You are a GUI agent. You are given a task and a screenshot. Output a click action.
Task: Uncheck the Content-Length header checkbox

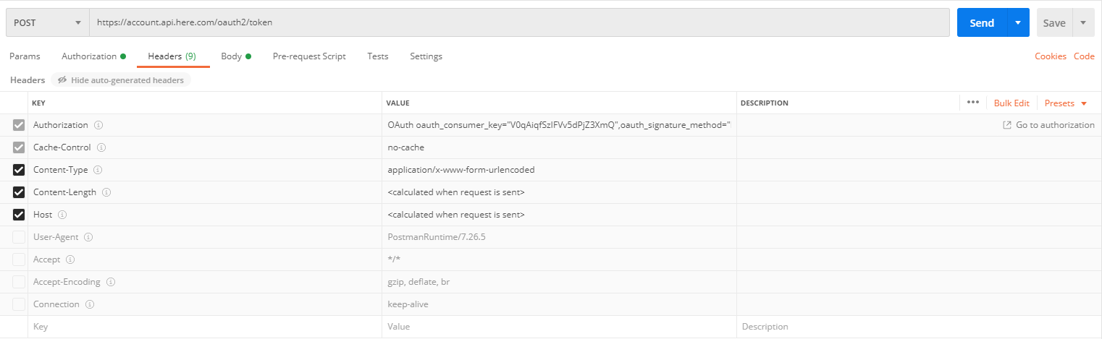tap(19, 192)
